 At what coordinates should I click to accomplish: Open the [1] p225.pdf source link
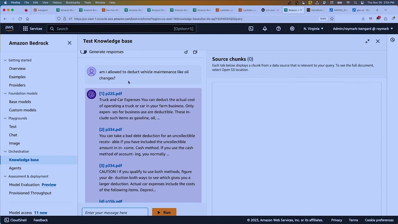pyautogui.click(x=111, y=94)
